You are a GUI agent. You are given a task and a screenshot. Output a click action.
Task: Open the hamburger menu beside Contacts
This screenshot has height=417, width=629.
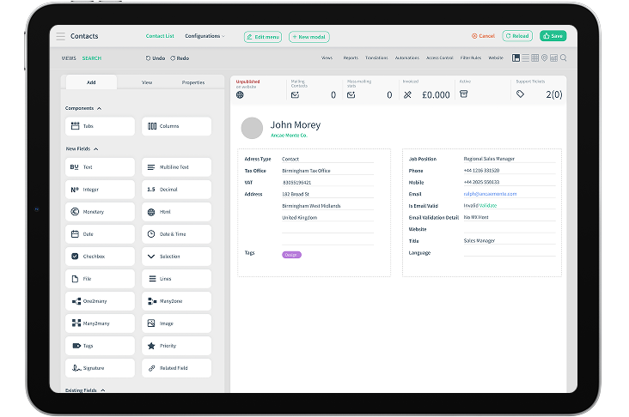point(60,36)
